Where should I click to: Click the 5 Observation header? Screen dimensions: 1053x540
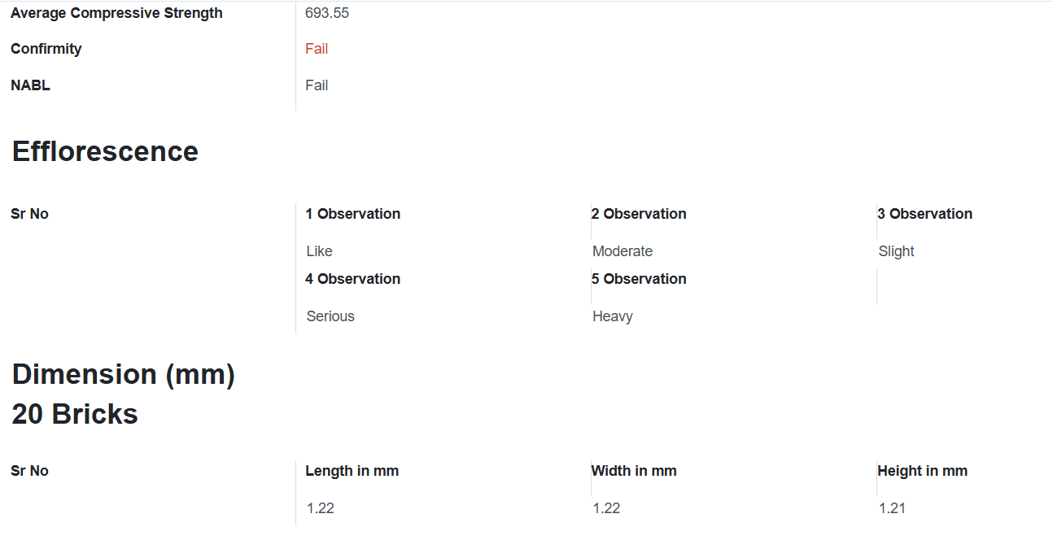pos(639,279)
